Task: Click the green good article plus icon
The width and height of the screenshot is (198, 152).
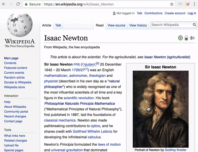Action: [x=181, y=38]
